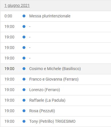
Task: Open the Rosa (Pezzuti) event
Action: 42,111
